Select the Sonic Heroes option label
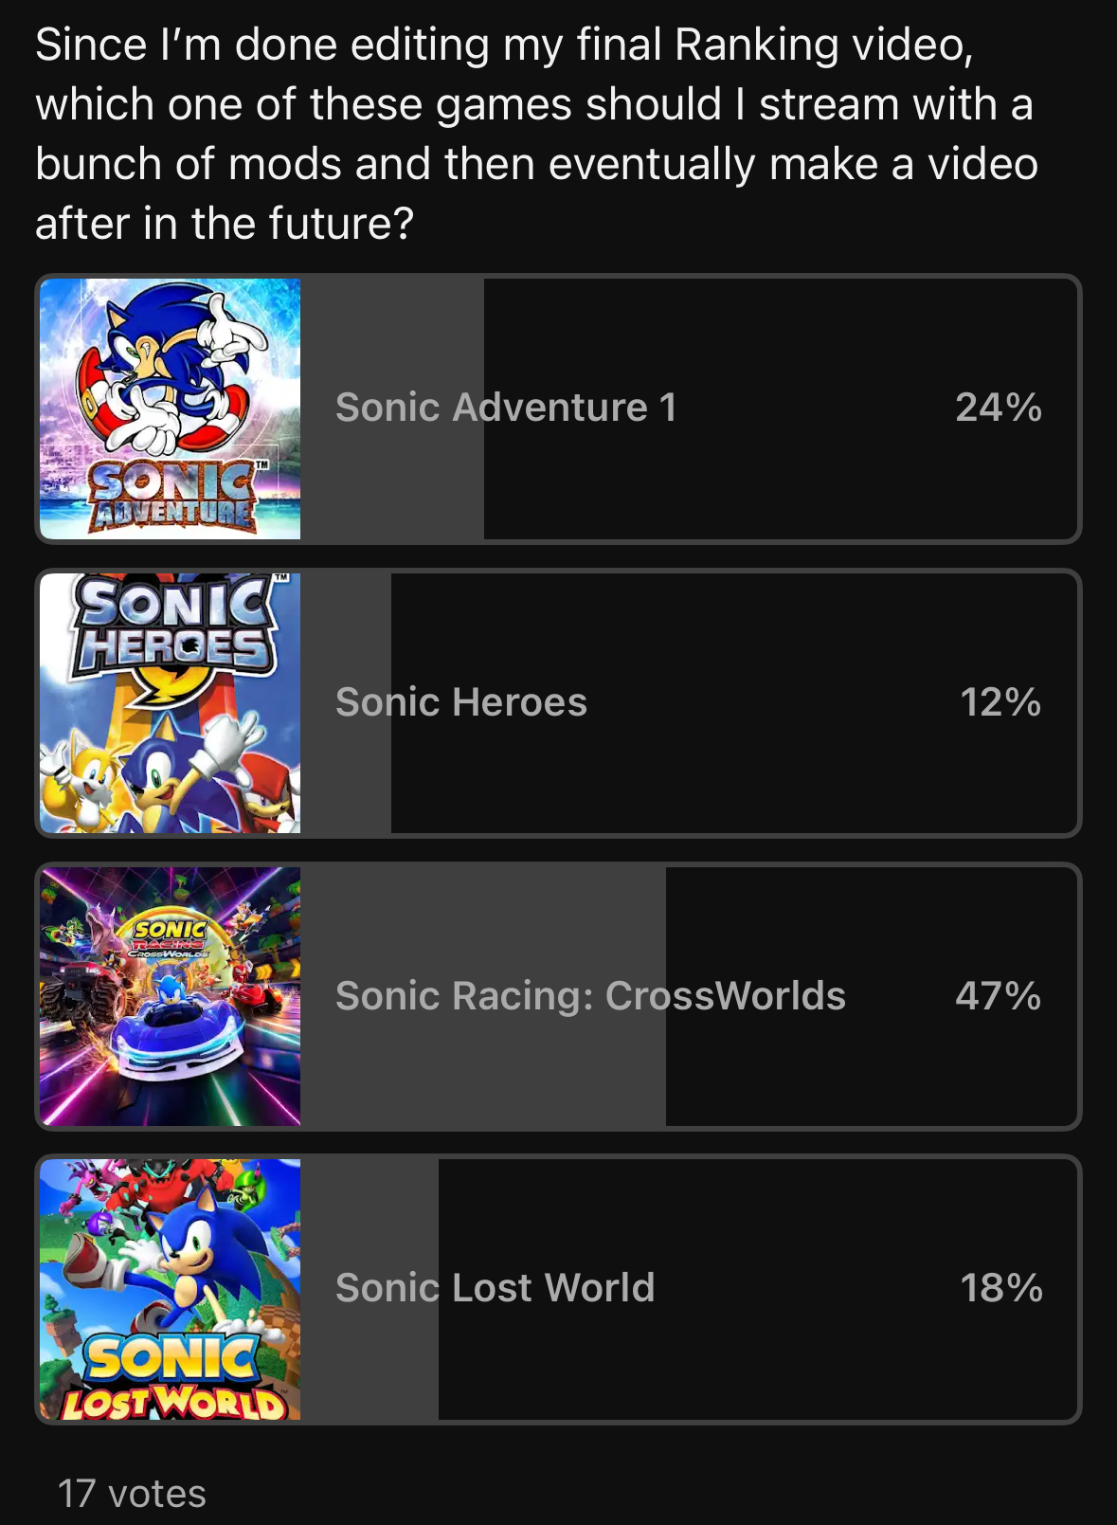The image size is (1117, 1525). 461,702
